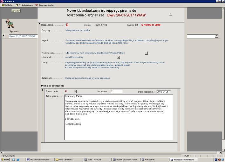Click the horizontal scrollbar left arrow
Viewport: 225px width, 162px height.
[x=2, y=153]
